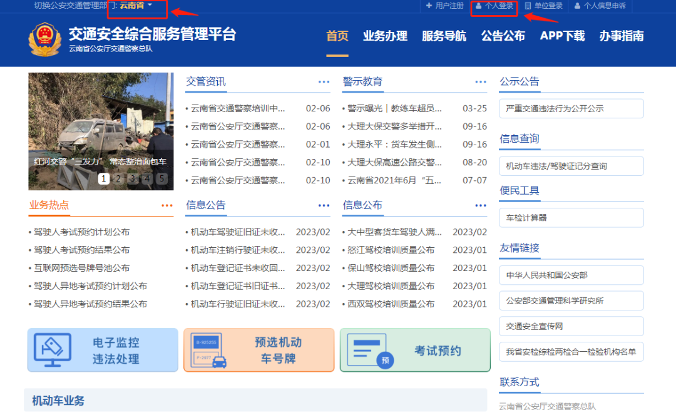Click the license plate icon on 预选机动车号牌
The height and width of the screenshot is (415, 676).
coord(208,350)
